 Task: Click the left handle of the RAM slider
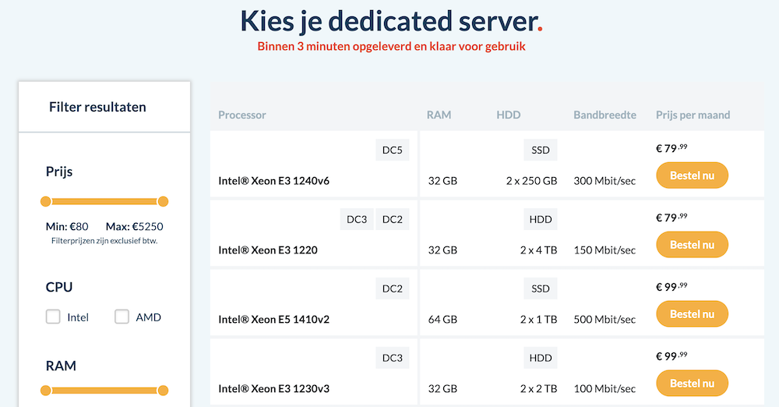(46, 391)
